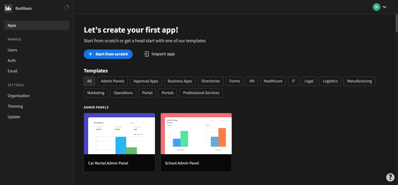Filter templates by Healthcare category

coord(273,81)
